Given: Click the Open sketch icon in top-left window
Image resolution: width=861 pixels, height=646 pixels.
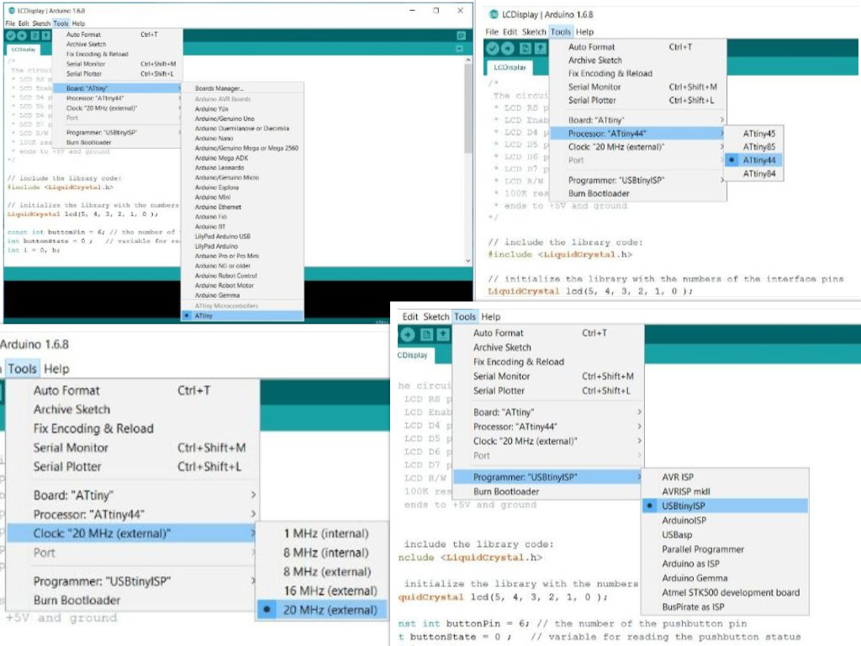Looking at the screenshot, I should click(46, 35).
